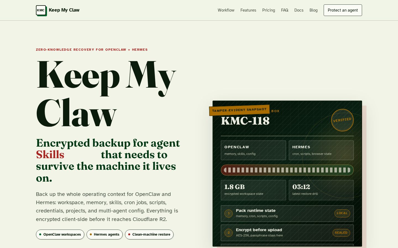Click the green dot in OpenClaw workspaces

pyautogui.click(x=40, y=234)
